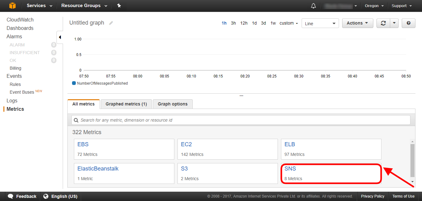Open the Feedback button
Viewport: 422px width, 201px height.
click(x=22, y=196)
